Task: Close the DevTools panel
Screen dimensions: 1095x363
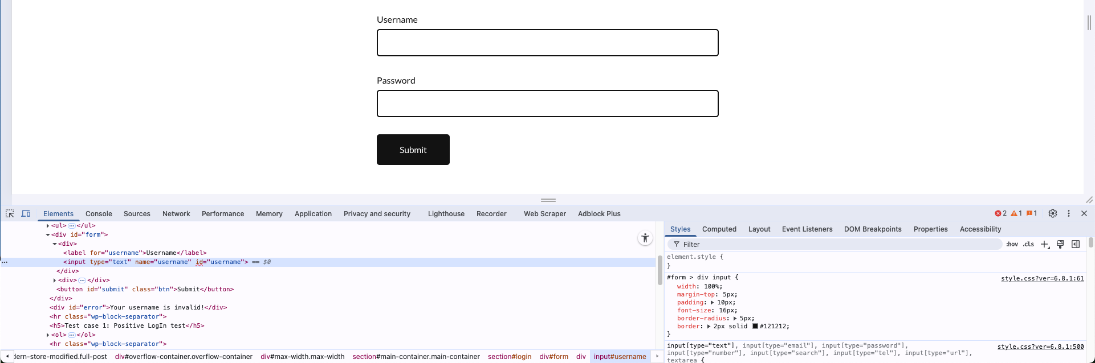Action: pos(1084,213)
